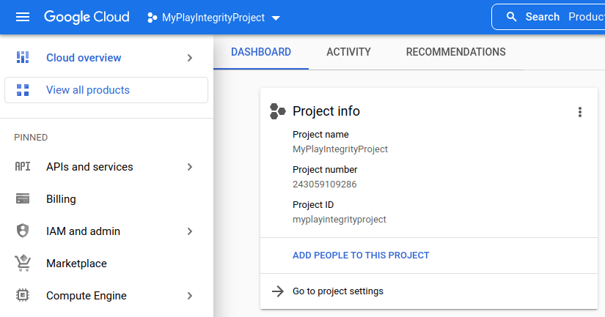Screen dimensions: 605x317
Task: Select the DASHBOARD tab
Action: (261, 52)
